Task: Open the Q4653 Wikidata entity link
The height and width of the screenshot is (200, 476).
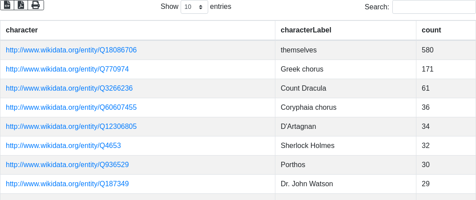Action: point(63,146)
